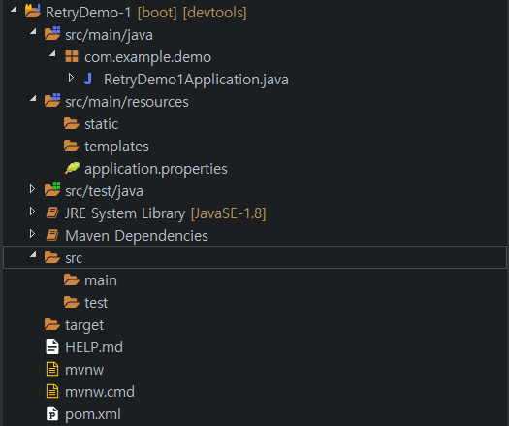Viewport: 509px width, 426px height.
Task: Click the selected src folder icon
Action: point(52,258)
